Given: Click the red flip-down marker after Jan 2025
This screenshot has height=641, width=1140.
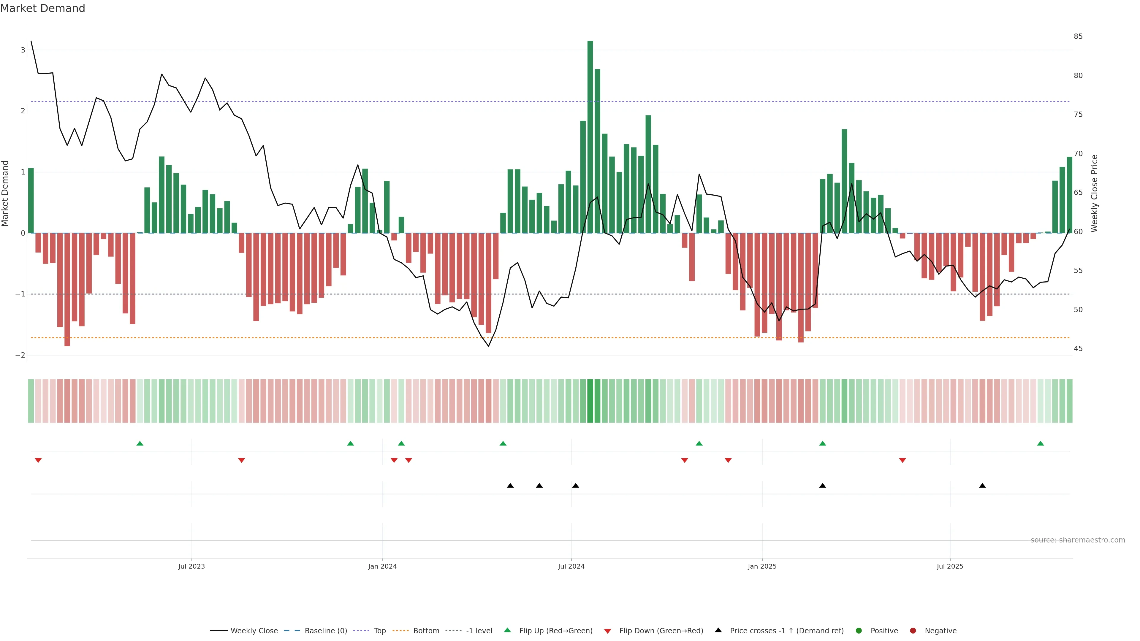Looking at the screenshot, I should coord(902,461).
